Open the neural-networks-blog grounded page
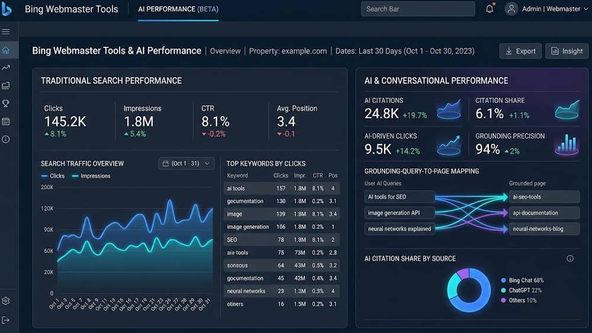 (x=544, y=228)
